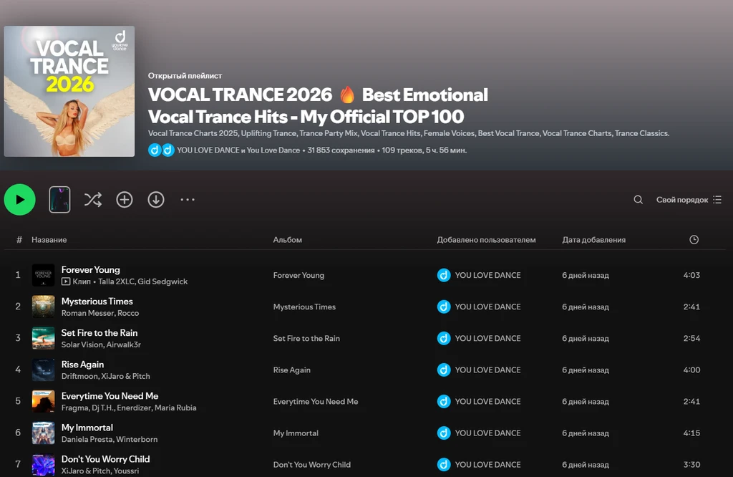Viewport: 733px width, 477px height.
Task: Click user avatar icon on My Immortal row
Action: (x=444, y=433)
